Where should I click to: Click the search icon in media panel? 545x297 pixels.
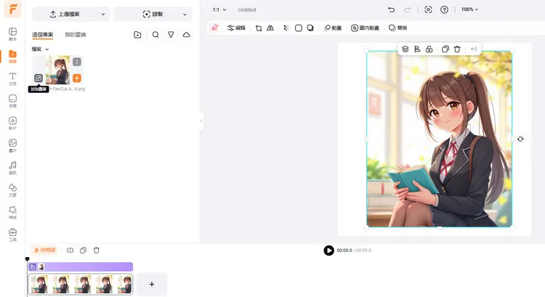click(156, 34)
